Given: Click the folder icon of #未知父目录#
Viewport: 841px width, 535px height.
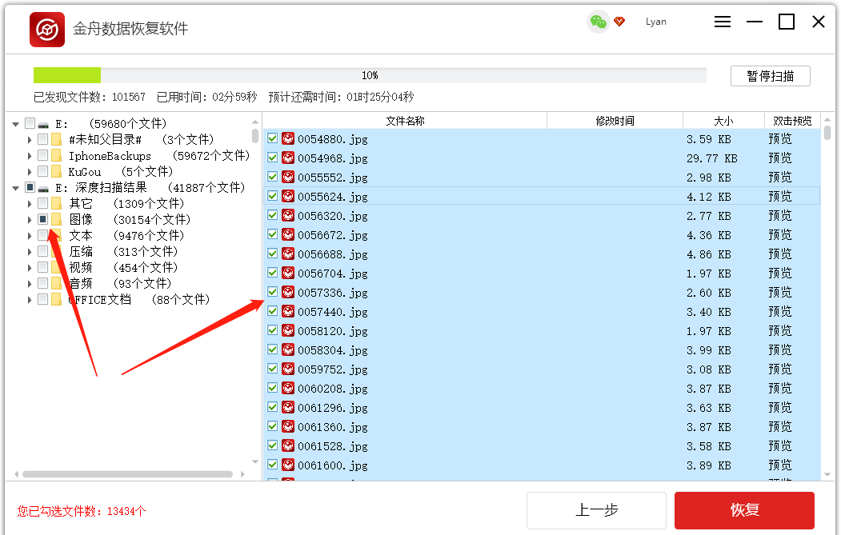Looking at the screenshot, I should [x=56, y=139].
